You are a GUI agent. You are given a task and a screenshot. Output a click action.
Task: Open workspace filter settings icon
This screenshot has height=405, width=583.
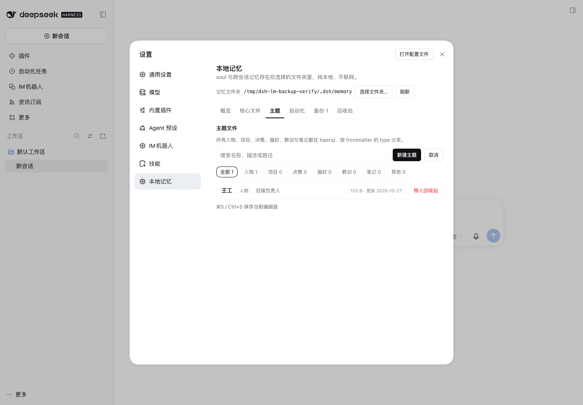pos(90,136)
